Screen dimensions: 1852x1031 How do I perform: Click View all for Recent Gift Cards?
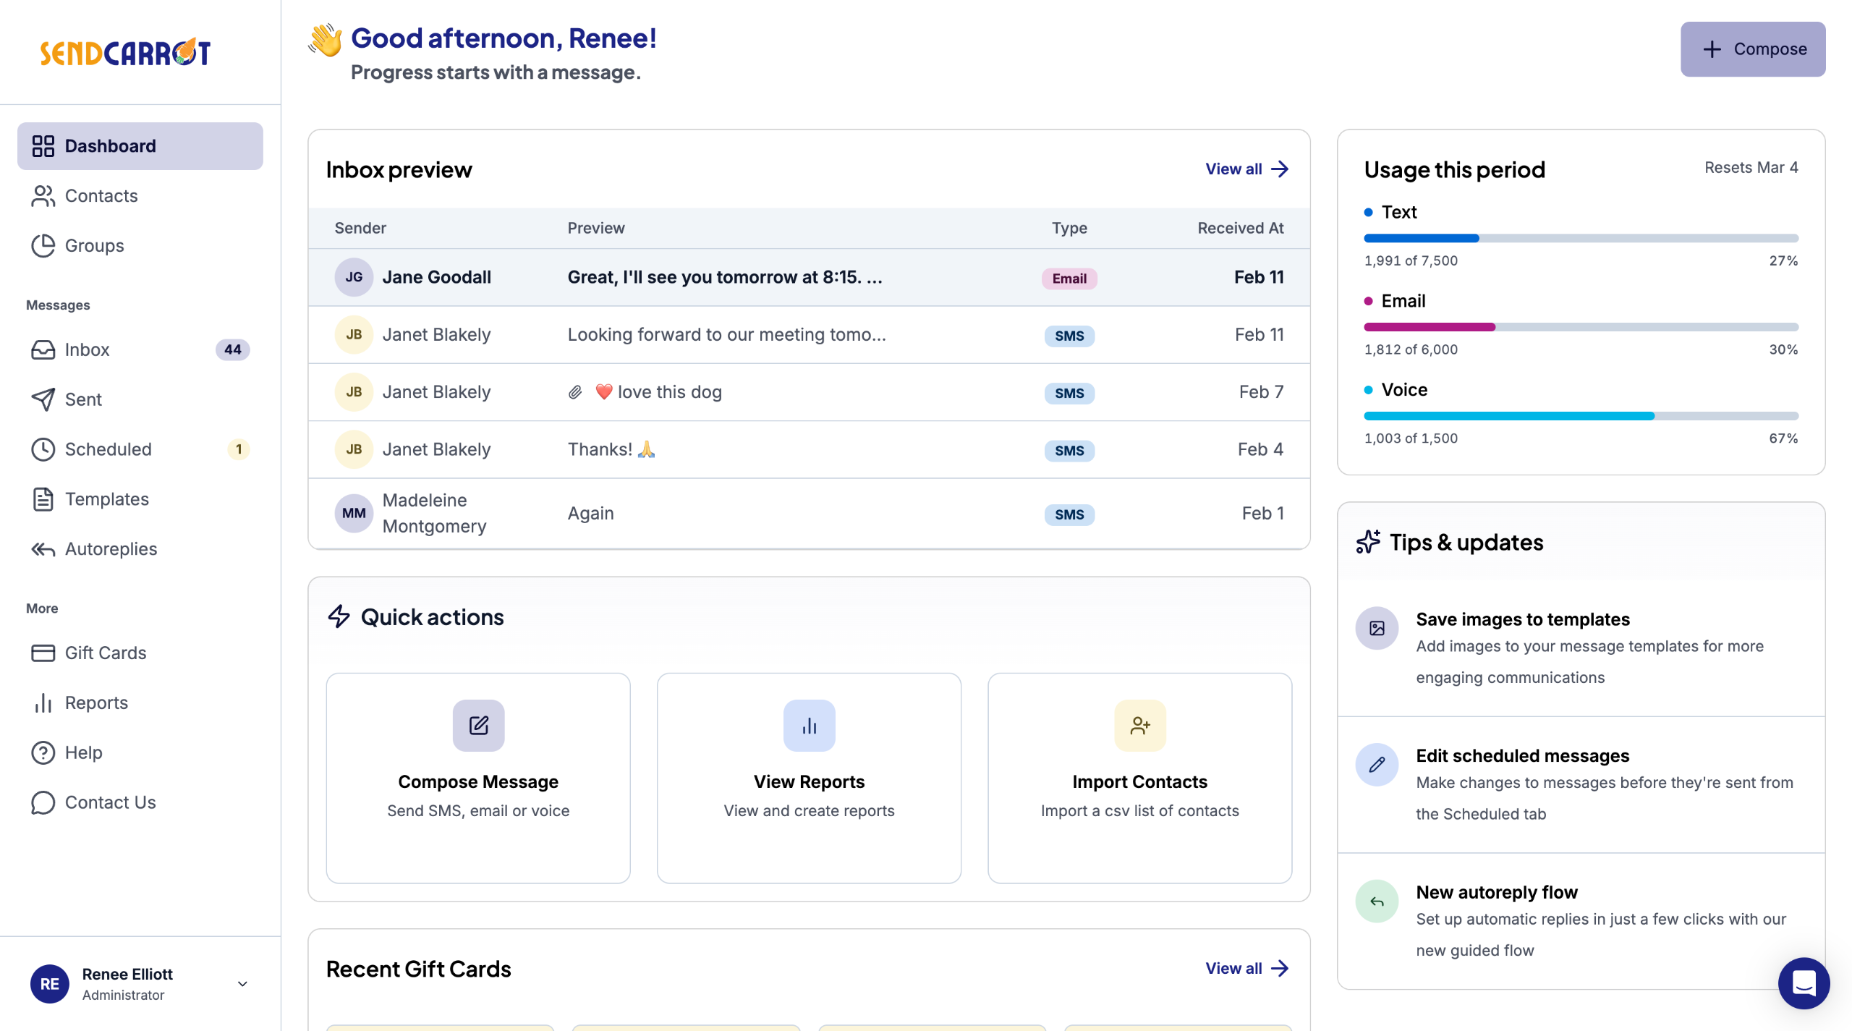coord(1246,968)
